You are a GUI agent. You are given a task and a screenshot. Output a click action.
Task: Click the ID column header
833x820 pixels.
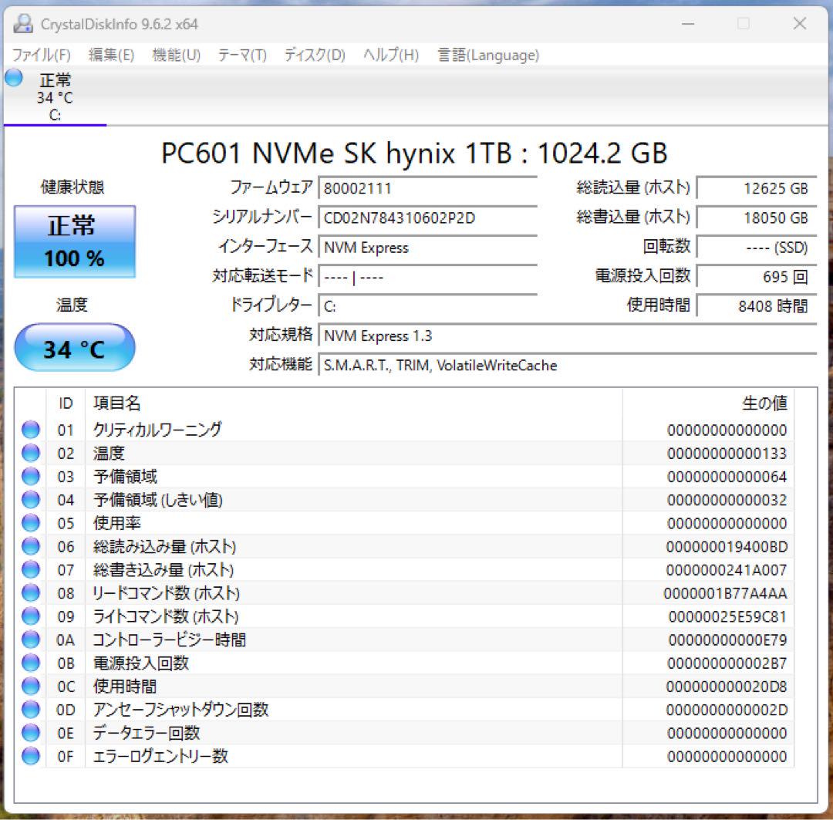66,403
